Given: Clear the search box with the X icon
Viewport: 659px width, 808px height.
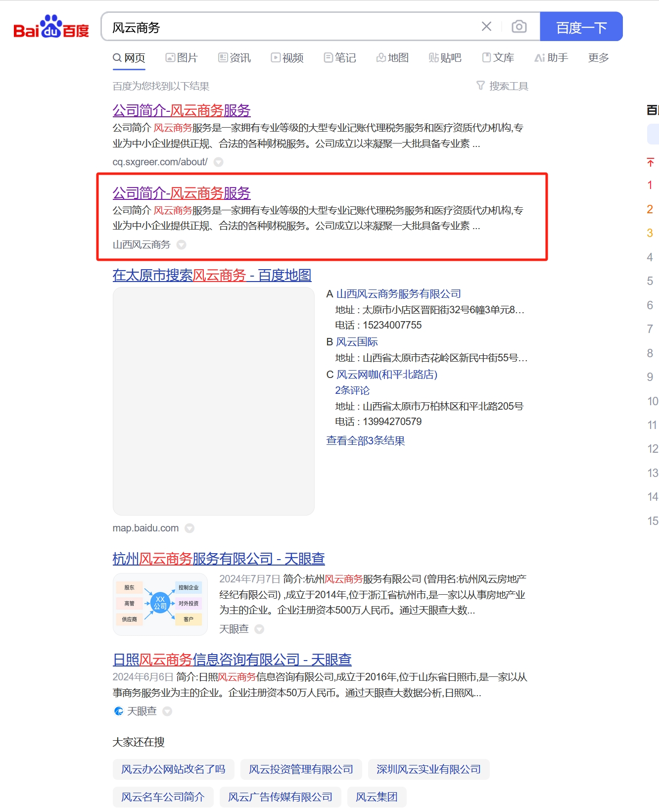Looking at the screenshot, I should (486, 27).
